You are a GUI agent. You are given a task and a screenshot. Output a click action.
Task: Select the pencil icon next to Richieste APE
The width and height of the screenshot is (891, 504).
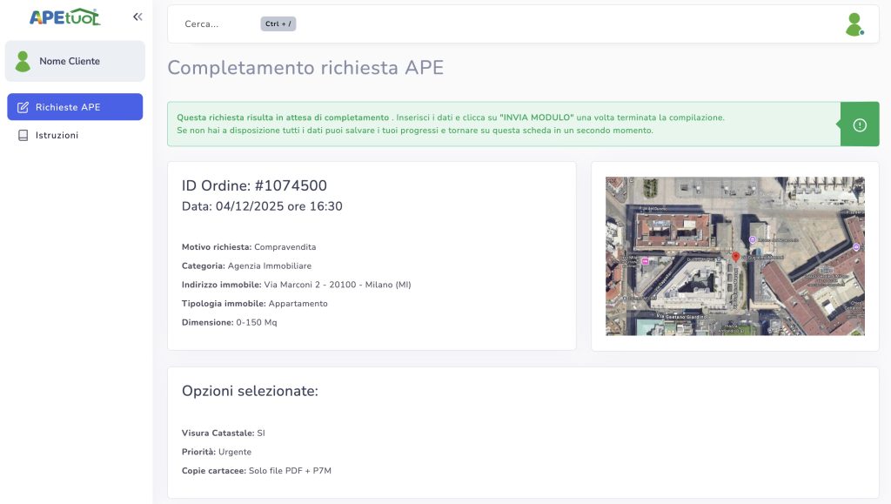tap(23, 107)
